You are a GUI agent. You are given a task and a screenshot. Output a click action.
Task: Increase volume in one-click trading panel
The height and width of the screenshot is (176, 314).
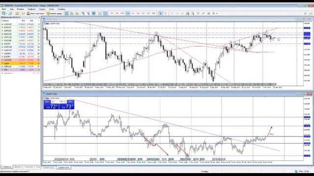pos(65,102)
